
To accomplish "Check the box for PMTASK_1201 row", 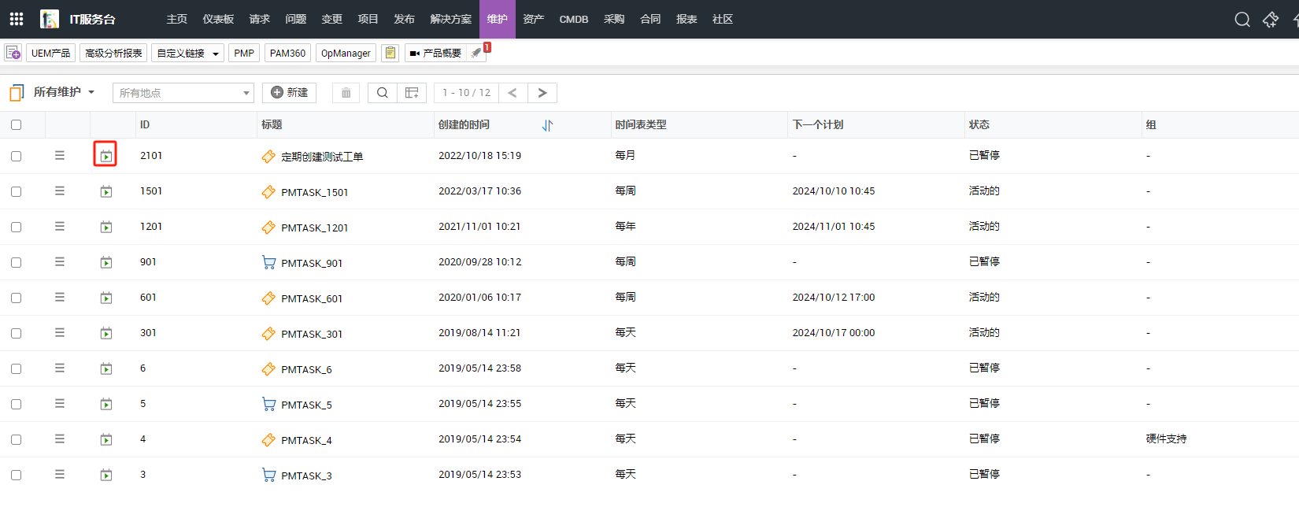I will [17, 227].
